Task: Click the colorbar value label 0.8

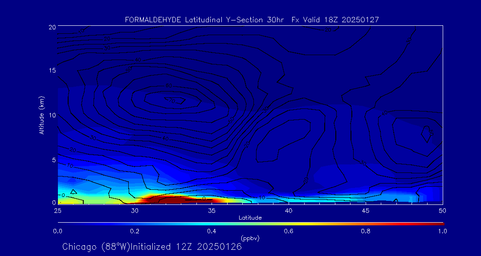Action: (x=366, y=231)
